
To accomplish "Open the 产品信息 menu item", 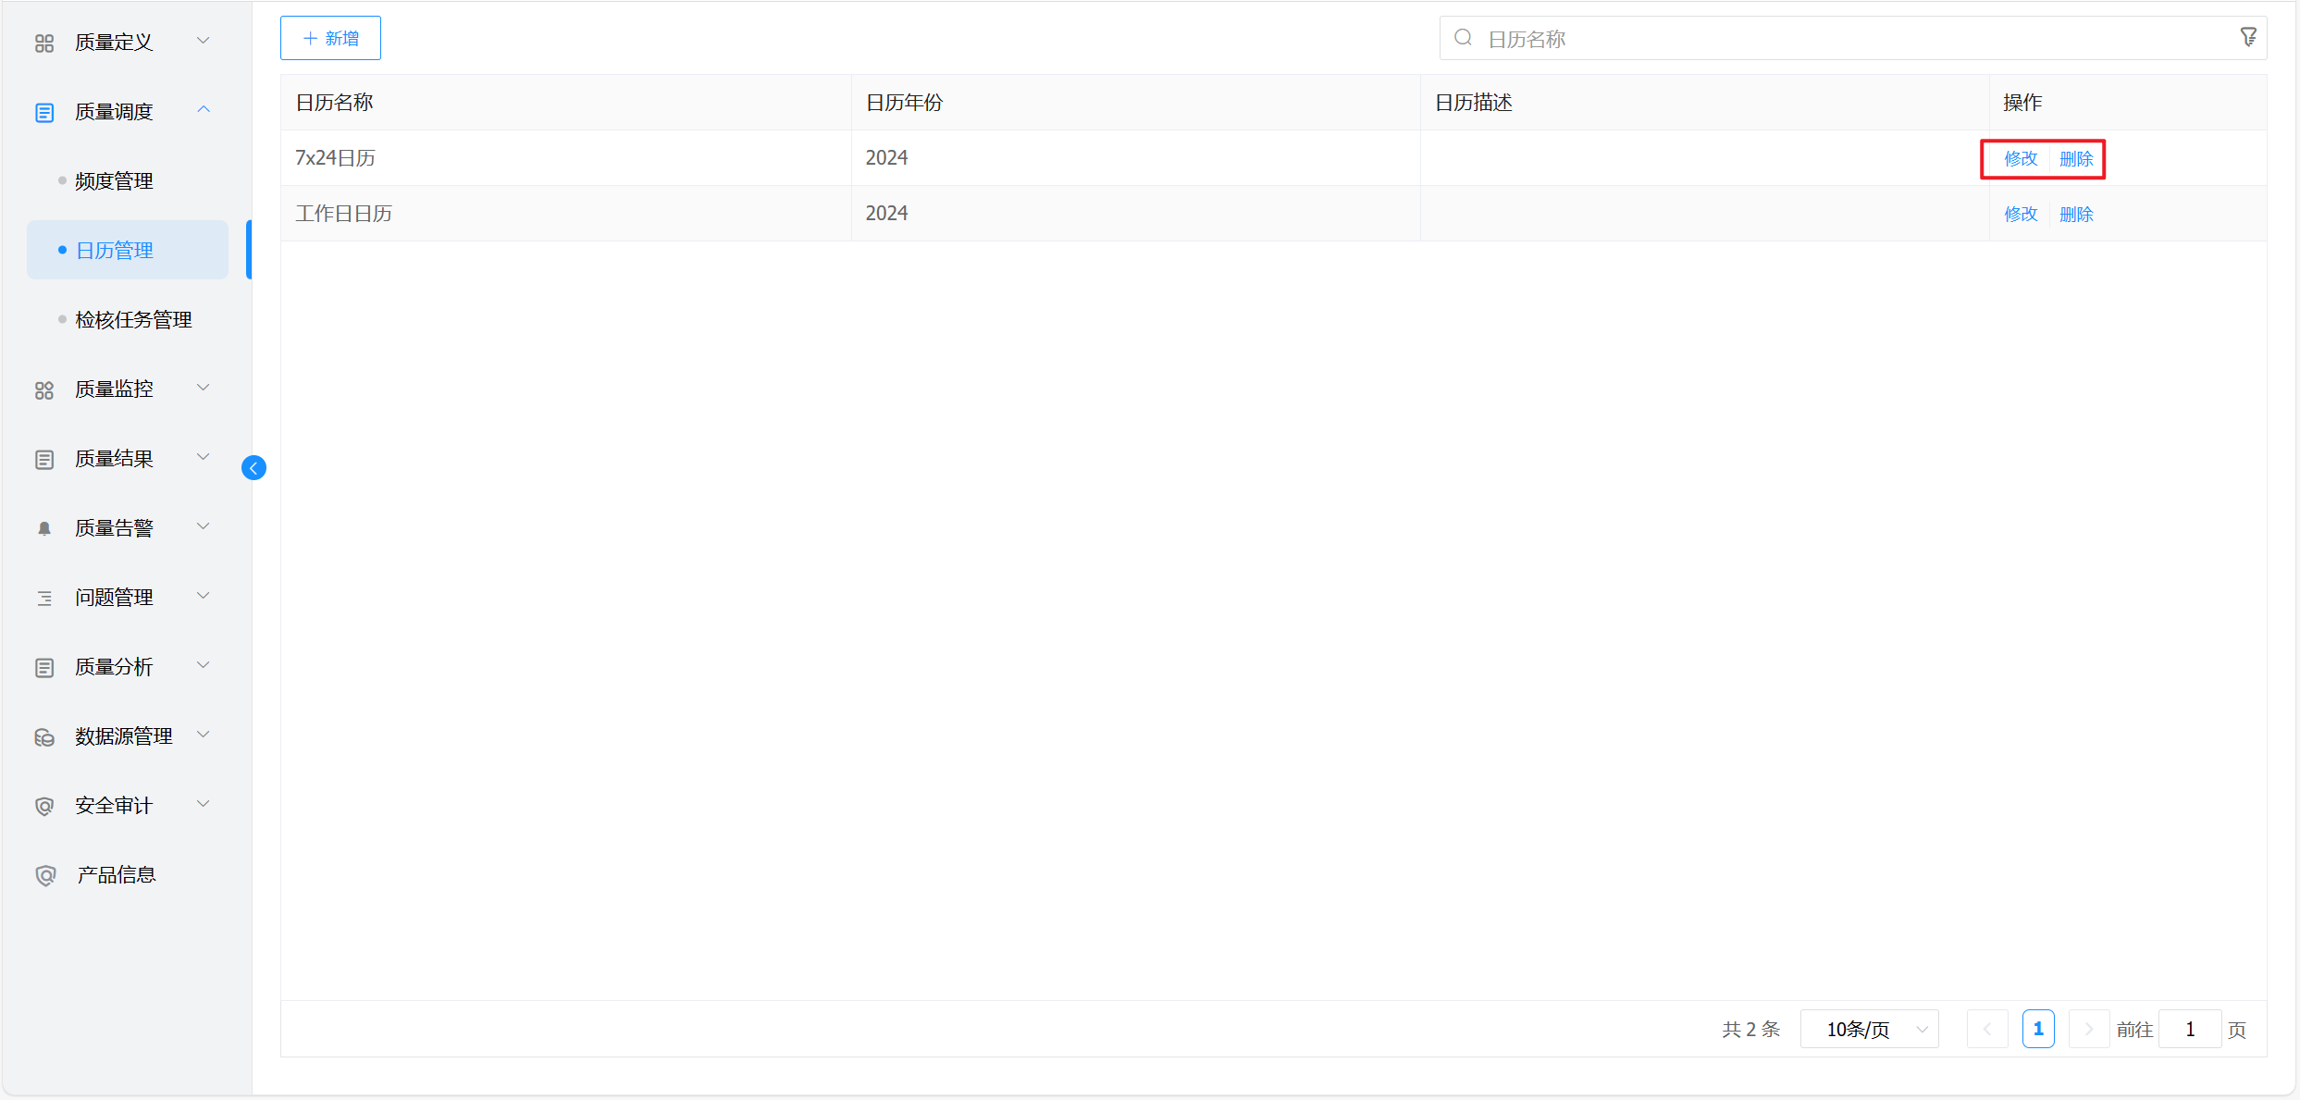I will [x=116, y=875].
